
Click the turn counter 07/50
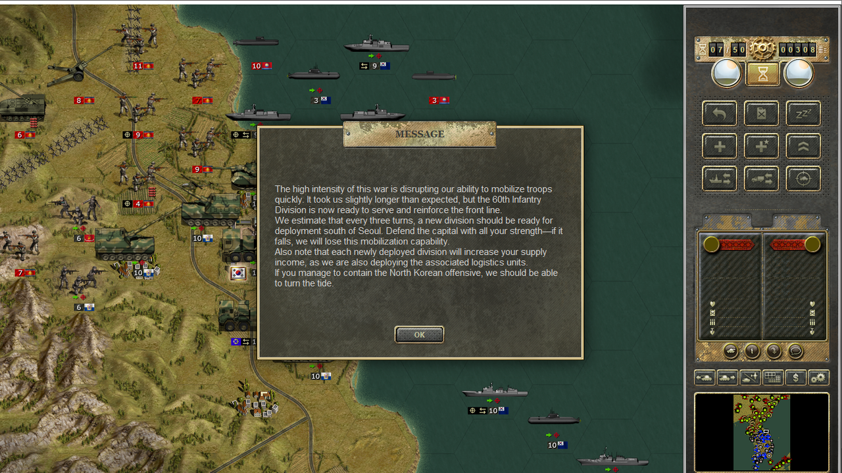pyautogui.click(x=728, y=49)
